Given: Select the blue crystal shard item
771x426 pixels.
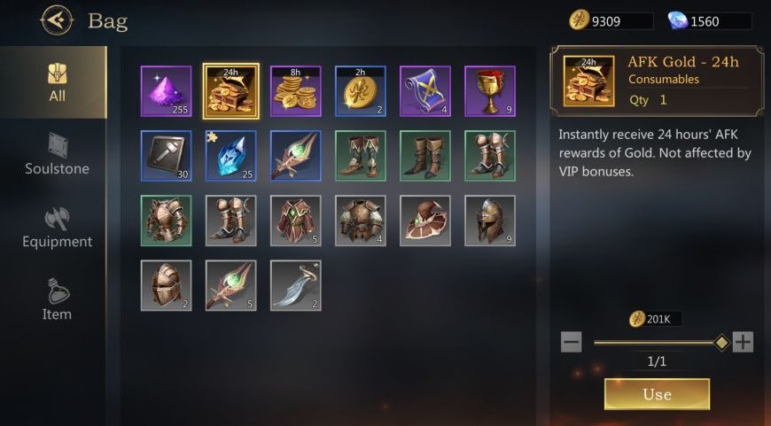Looking at the screenshot, I should coord(231,156).
